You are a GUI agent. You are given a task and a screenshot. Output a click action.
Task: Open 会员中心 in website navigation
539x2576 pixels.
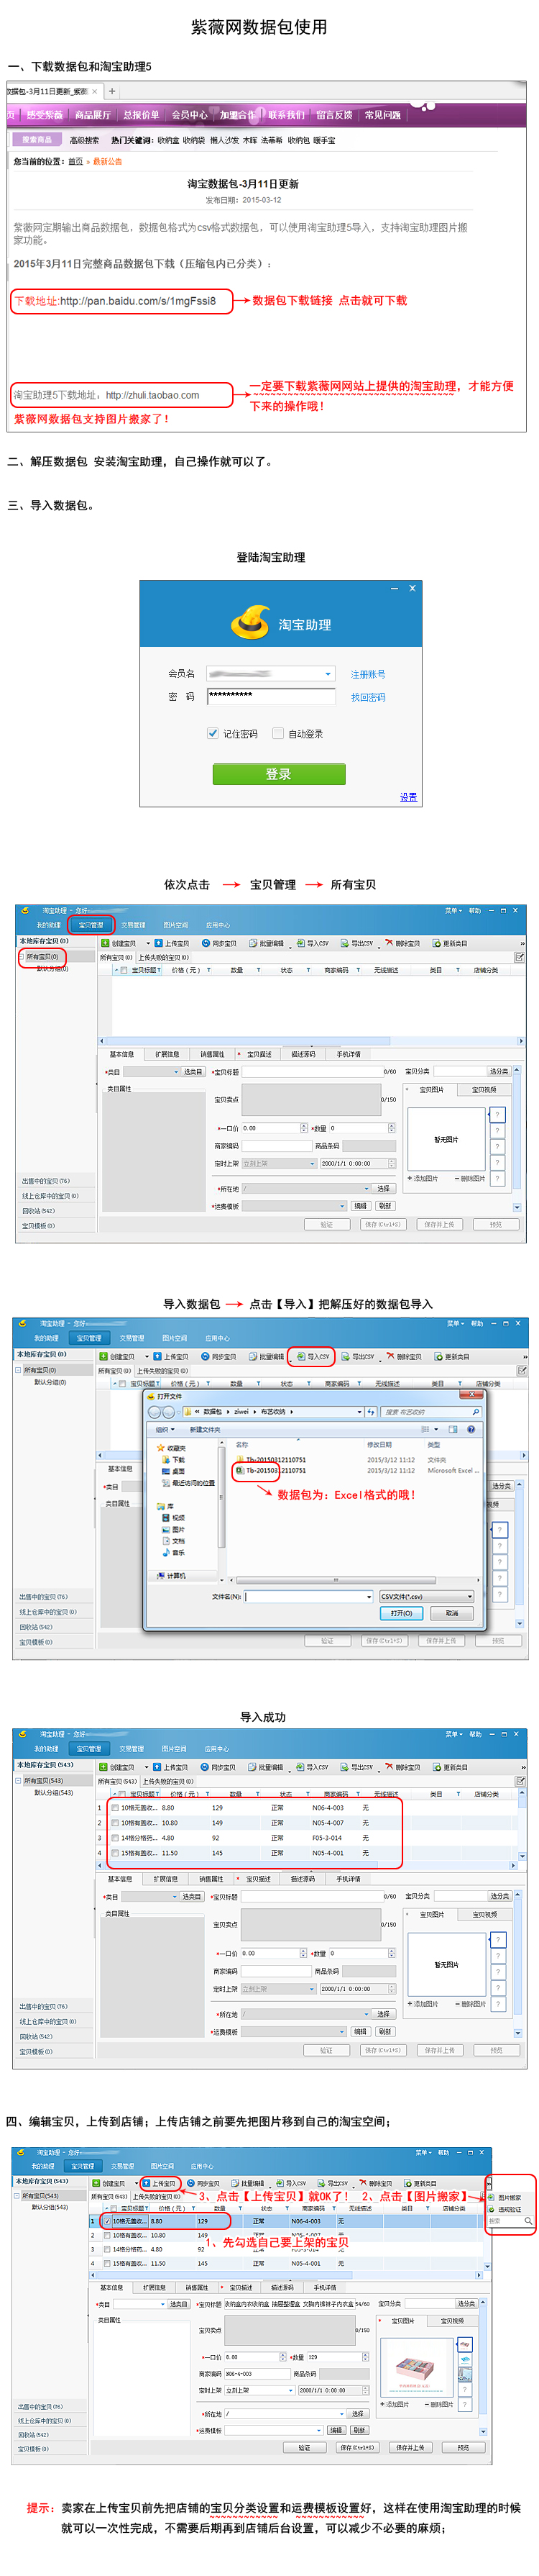(x=190, y=115)
